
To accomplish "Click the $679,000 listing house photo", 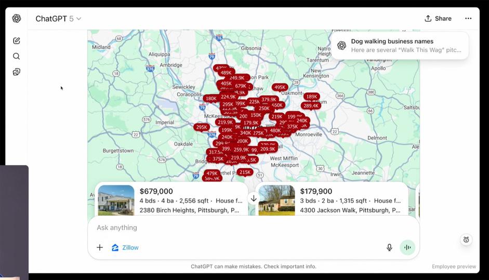I will [x=116, y=200].
